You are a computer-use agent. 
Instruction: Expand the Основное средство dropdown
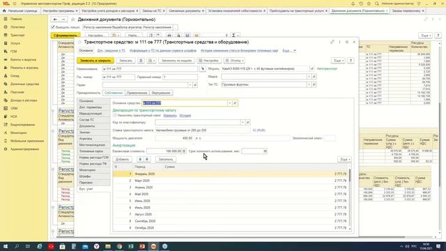coord(229,103)
